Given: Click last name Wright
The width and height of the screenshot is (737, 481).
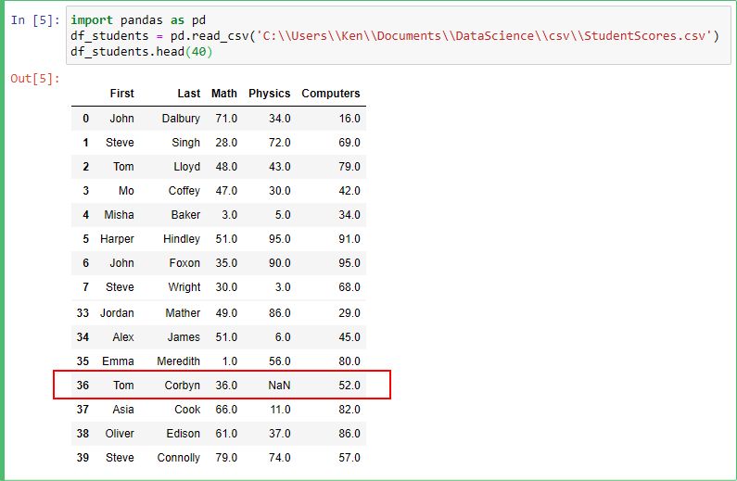Looking at the screenshot, I should [x=184, y=287].
